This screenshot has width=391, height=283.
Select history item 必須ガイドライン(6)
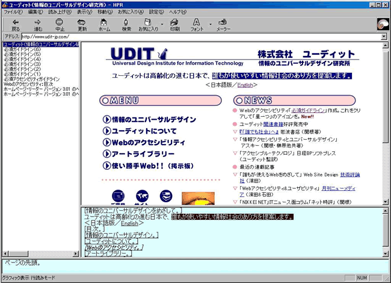[22, 49]
